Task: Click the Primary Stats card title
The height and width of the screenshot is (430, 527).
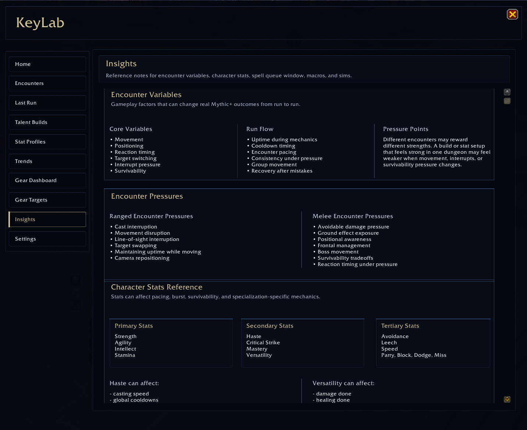Action: click(x=134, y=326)
